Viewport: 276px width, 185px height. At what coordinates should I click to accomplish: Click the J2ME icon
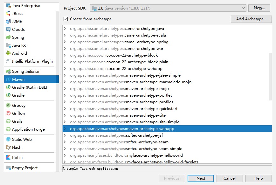click(x=8, y=22)
